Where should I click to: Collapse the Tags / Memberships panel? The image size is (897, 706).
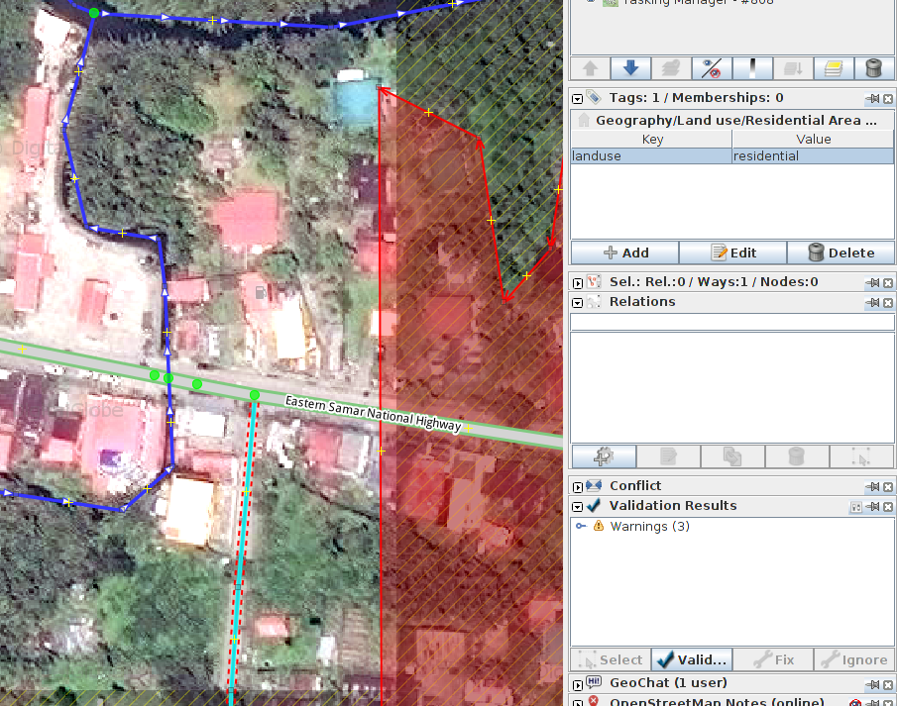click(x=577, y=99)
